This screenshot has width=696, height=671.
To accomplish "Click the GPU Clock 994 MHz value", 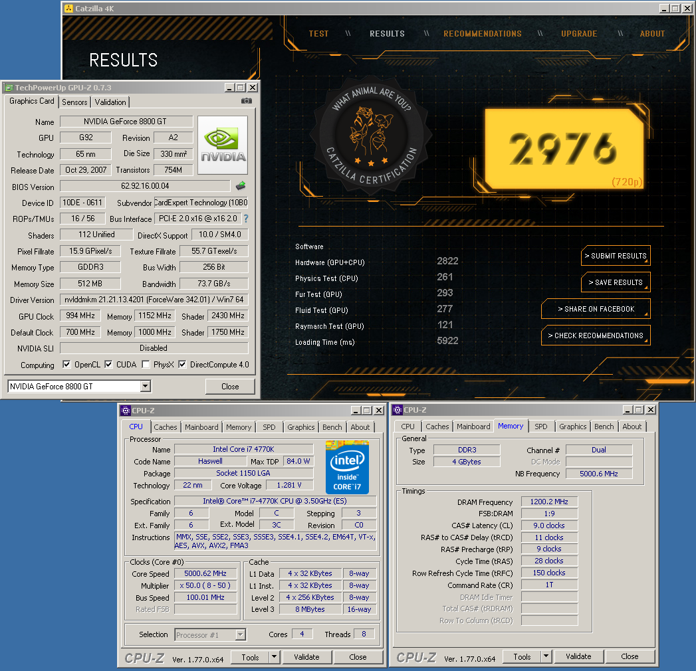I will (x=80, y=316).
